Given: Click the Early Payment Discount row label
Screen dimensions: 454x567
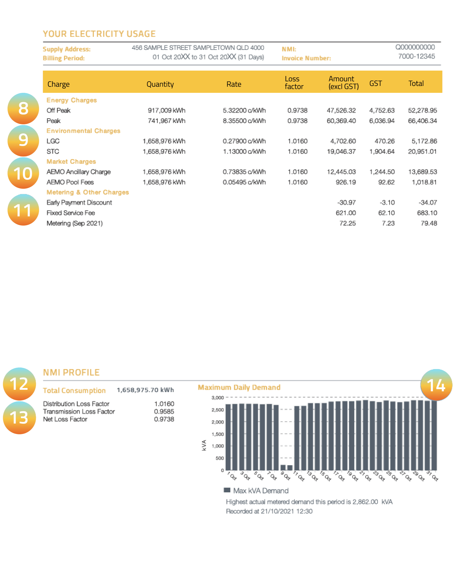Looking at the screenshot, I should point(79,203).
